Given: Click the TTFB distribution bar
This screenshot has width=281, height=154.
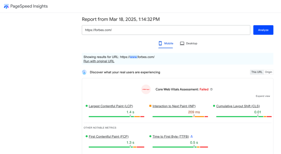Looking at the screenshot, I should tap(180, 147).
